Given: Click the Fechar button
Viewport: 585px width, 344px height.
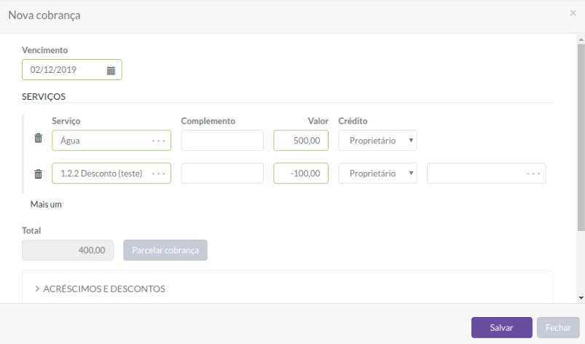Looking at the screenshot, I should [558, 327].
